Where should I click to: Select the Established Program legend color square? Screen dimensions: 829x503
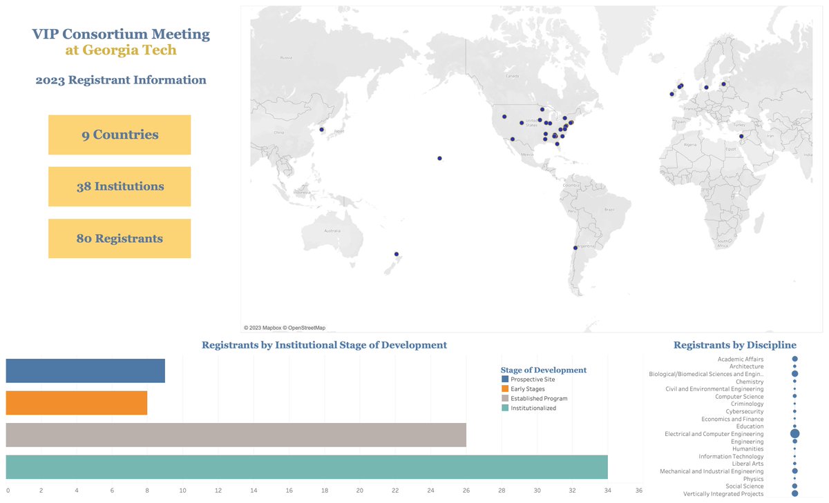pos(504,397)
